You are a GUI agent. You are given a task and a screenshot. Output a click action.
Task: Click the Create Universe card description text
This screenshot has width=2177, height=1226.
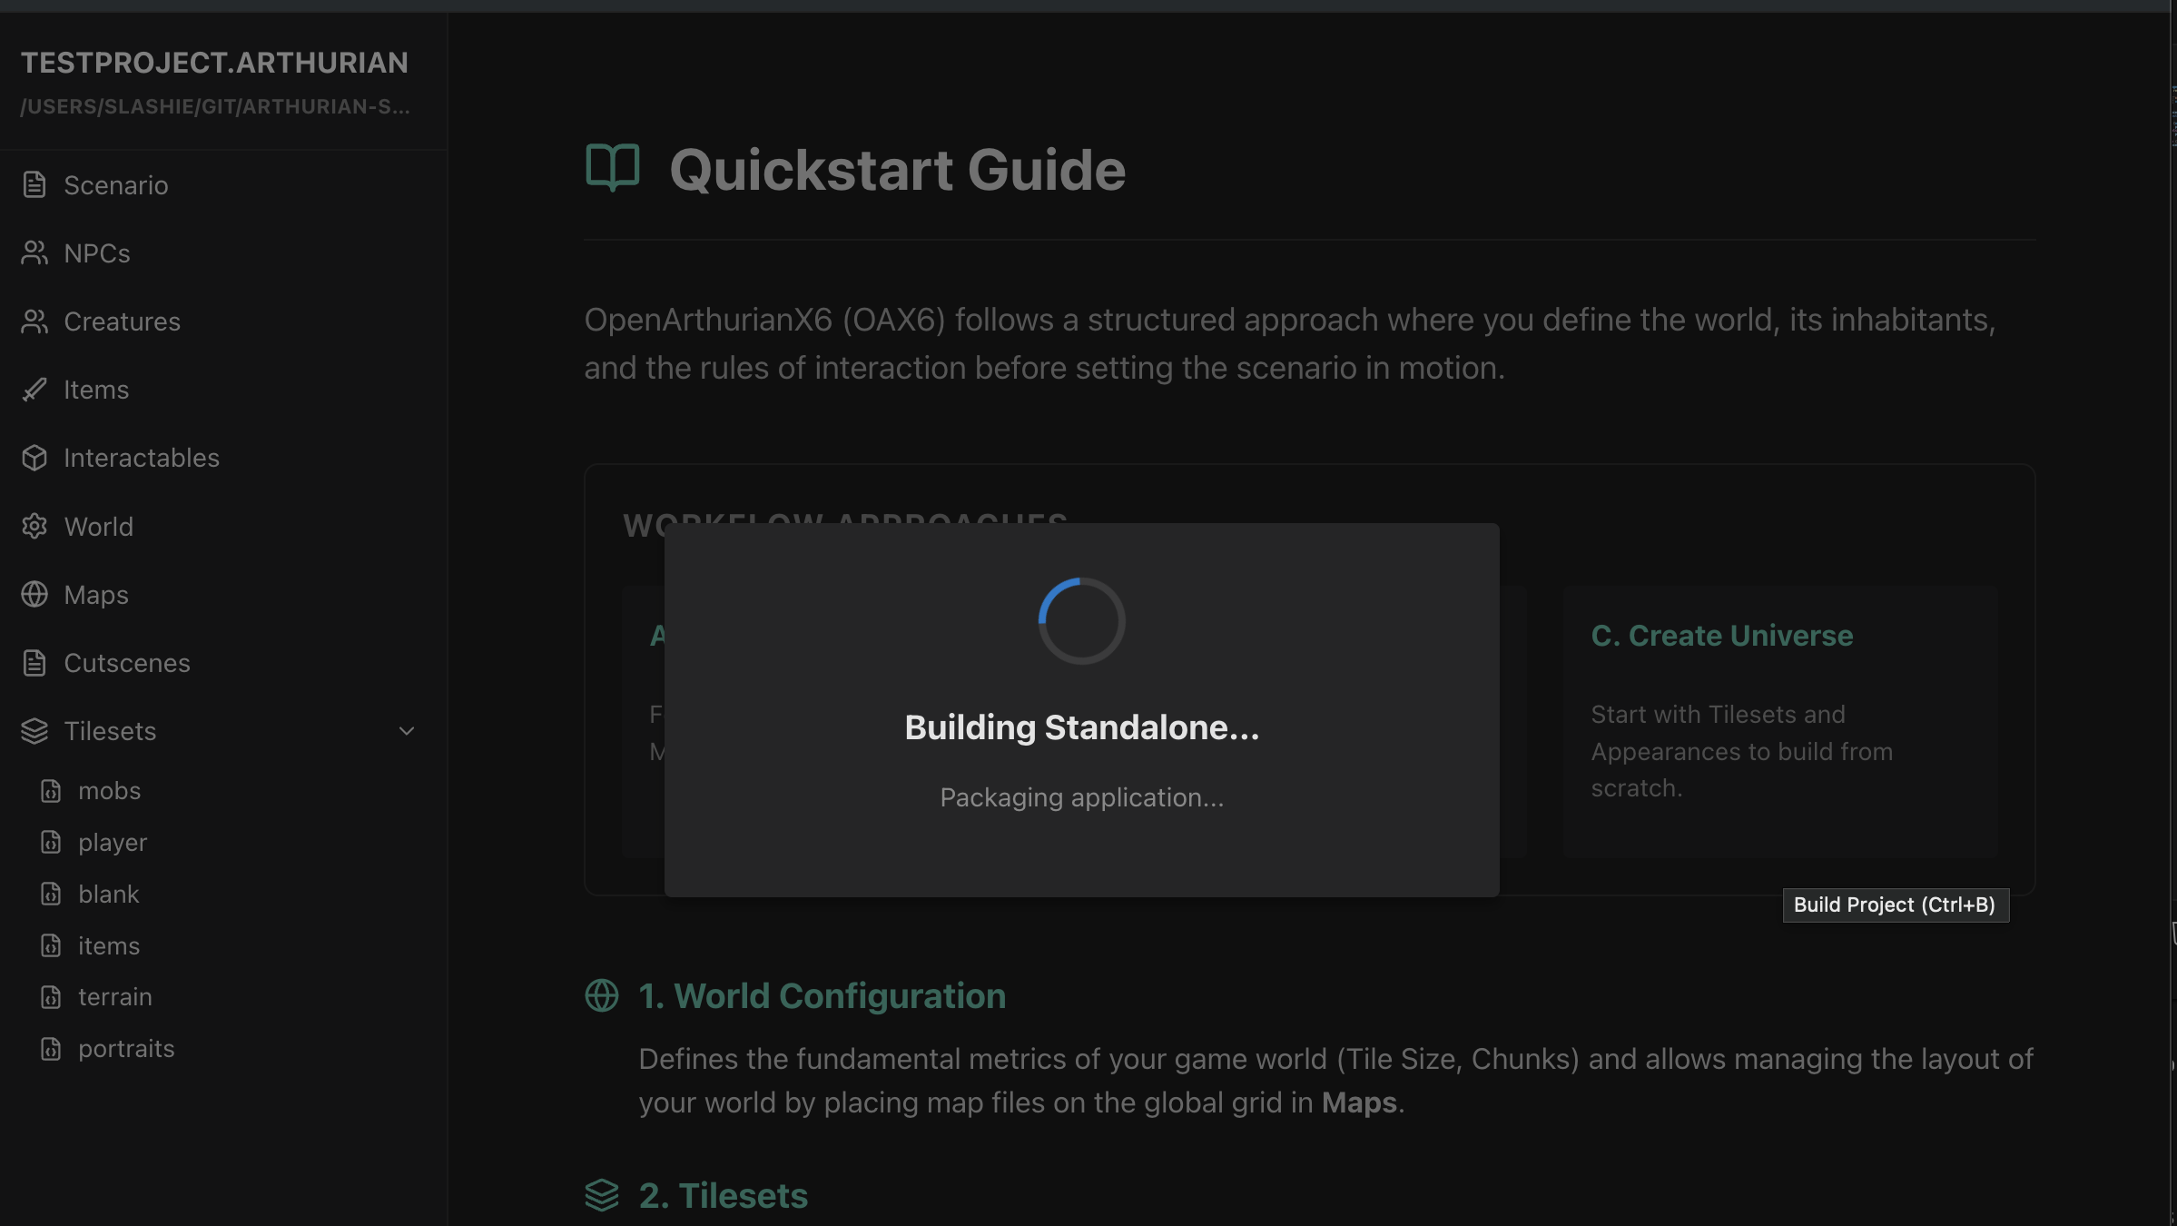pyautogui.click(x=1741, y=751)
